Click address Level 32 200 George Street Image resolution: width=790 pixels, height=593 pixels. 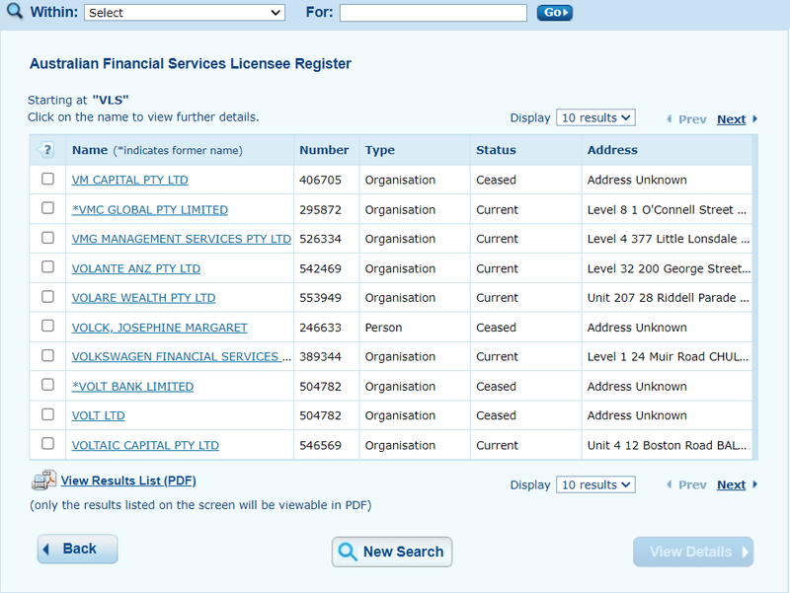[669, 268]
